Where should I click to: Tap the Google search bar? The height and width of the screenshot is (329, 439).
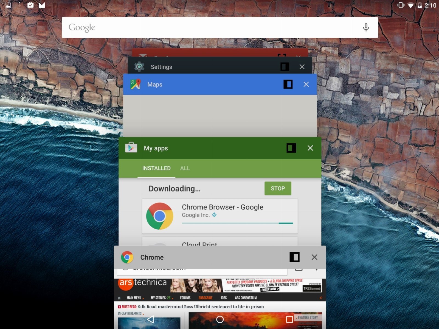pyautogui.click(x=220, y=27)
